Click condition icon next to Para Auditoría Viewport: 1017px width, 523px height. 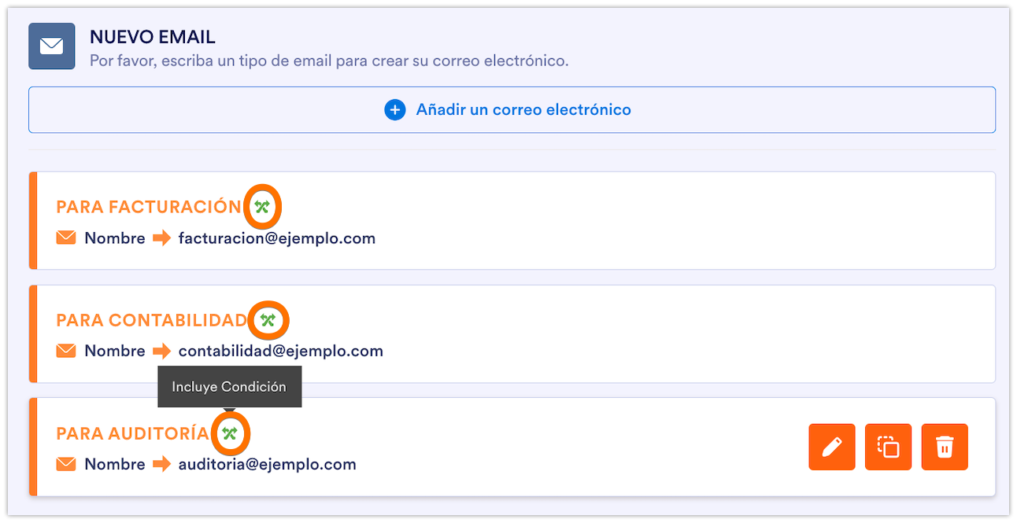230,433
